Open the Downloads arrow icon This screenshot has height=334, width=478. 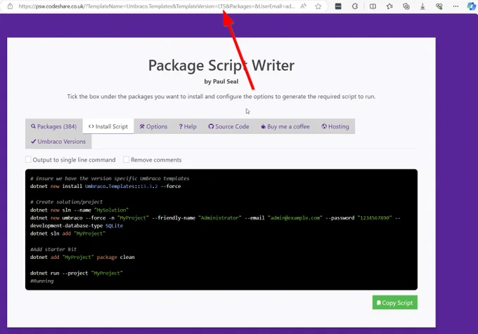(x=422, y=6)
